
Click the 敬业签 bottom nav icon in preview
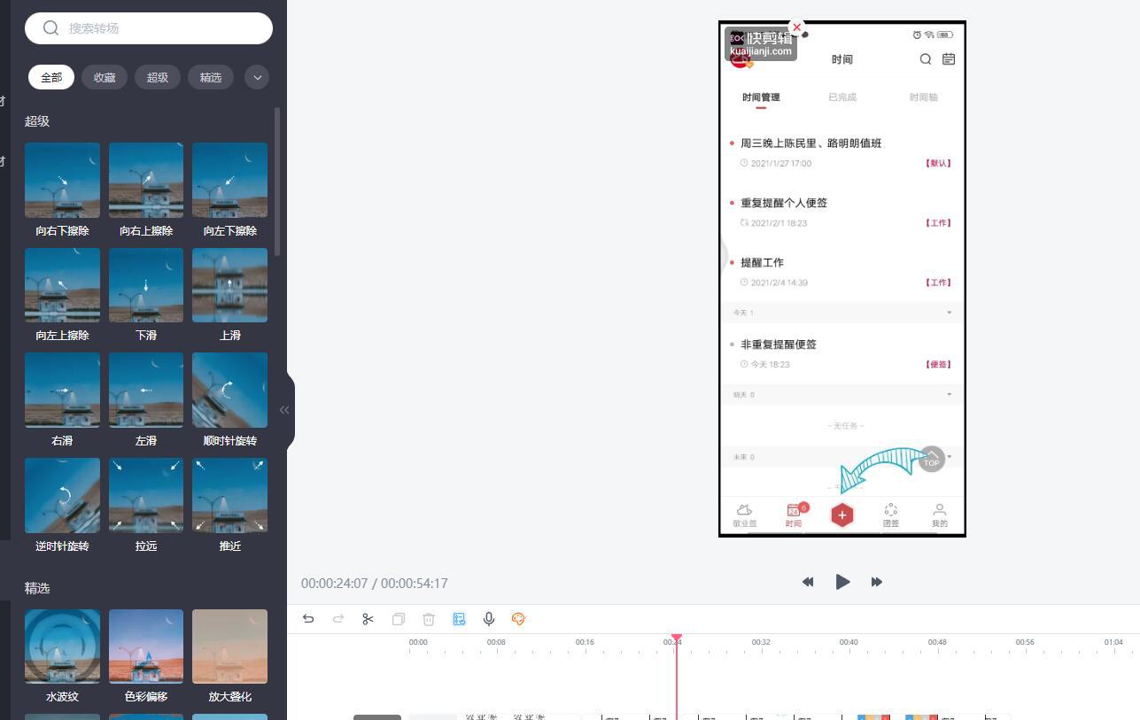click(x=745, y=515)
